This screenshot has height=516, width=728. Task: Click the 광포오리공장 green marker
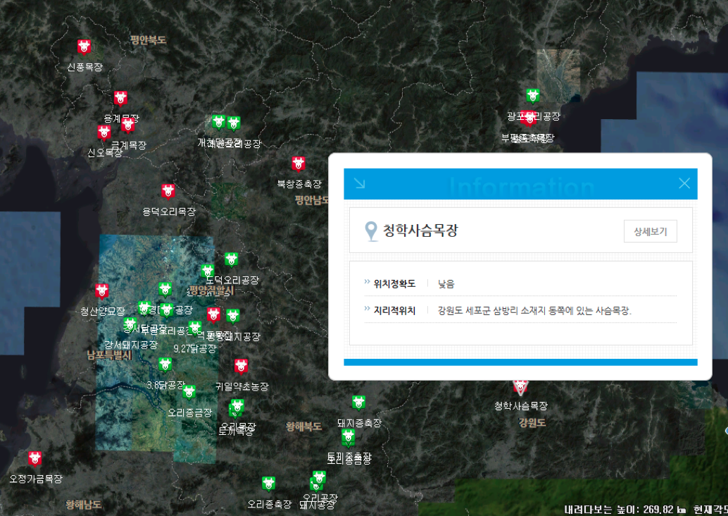coord(532,95)
